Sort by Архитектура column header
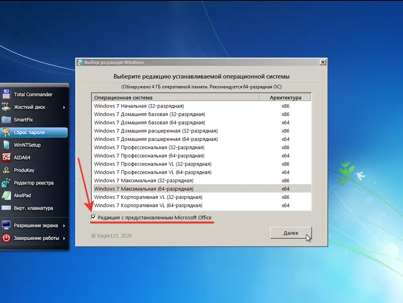Screen dimensions: 403x303 click(x=285, y=97)
